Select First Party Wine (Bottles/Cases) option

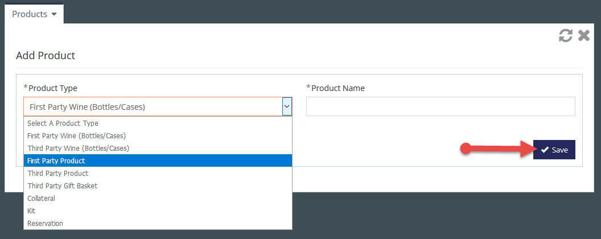[x=158, y=135]
